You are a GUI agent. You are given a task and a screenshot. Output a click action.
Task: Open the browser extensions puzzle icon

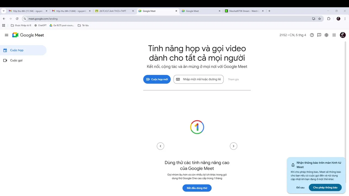click(329, 19)
